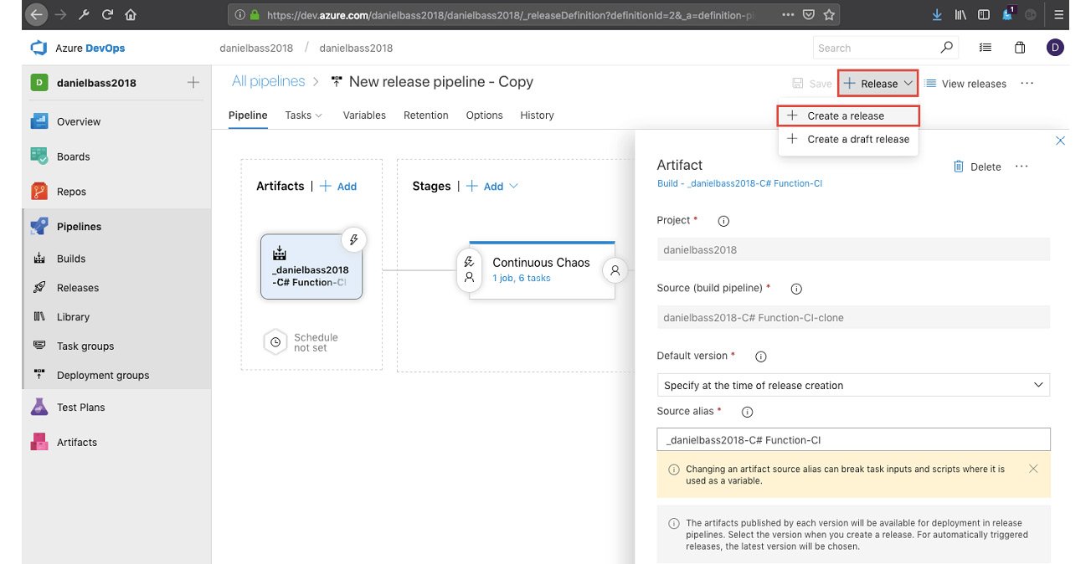1091x564 pixels.
Task: Click the search magnifier icon
Action: (946, 48)
